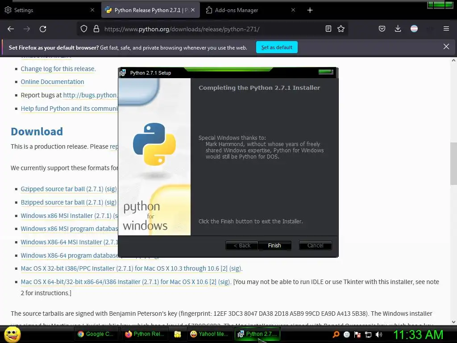Click the Cancel button in Python Setup
The width and height of the screenshot is (457, 343).
(x=315, y=246)
